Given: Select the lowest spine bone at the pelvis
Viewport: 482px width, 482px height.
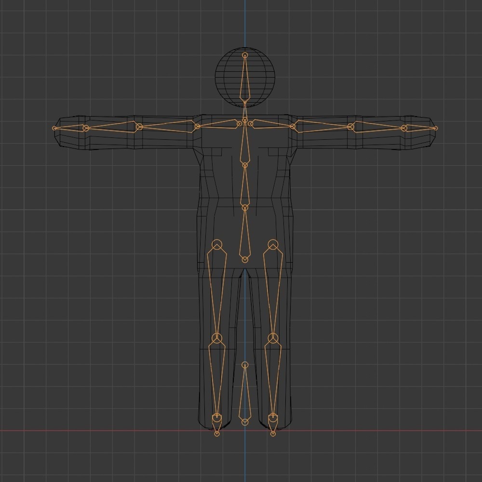Looking at the screenshot, I should coord(245,234).
